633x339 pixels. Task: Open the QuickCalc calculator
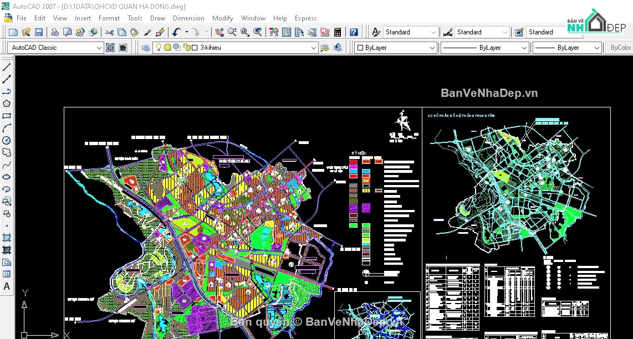tap(337, 33)
